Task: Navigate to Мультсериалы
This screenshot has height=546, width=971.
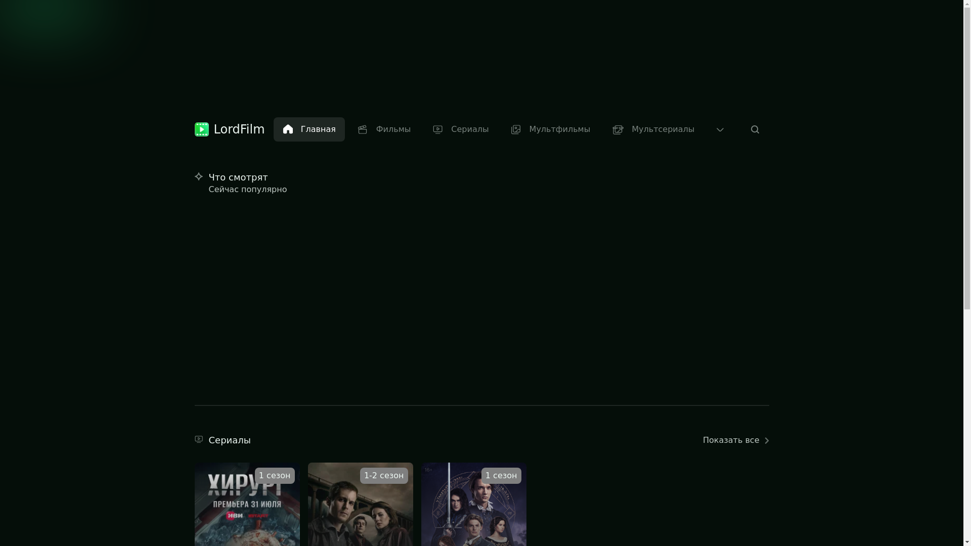Action: (653, 129)
